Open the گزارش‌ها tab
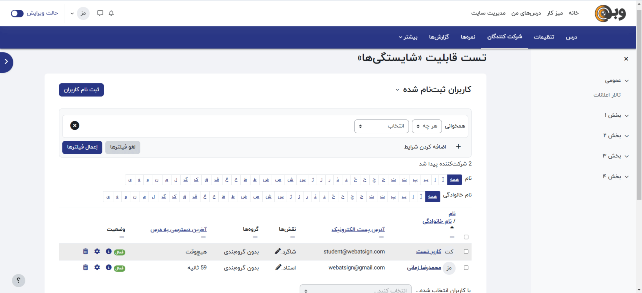 (439, 37)
